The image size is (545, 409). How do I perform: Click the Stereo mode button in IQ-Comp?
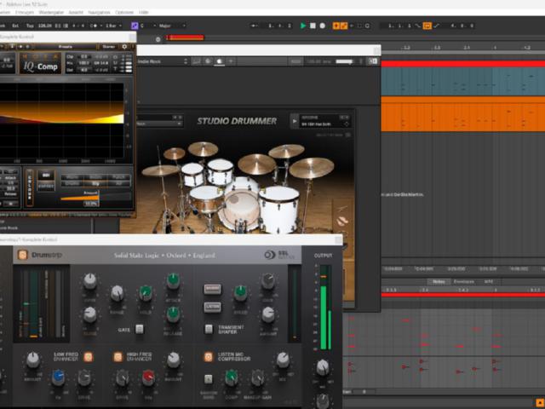pos(108,47)
